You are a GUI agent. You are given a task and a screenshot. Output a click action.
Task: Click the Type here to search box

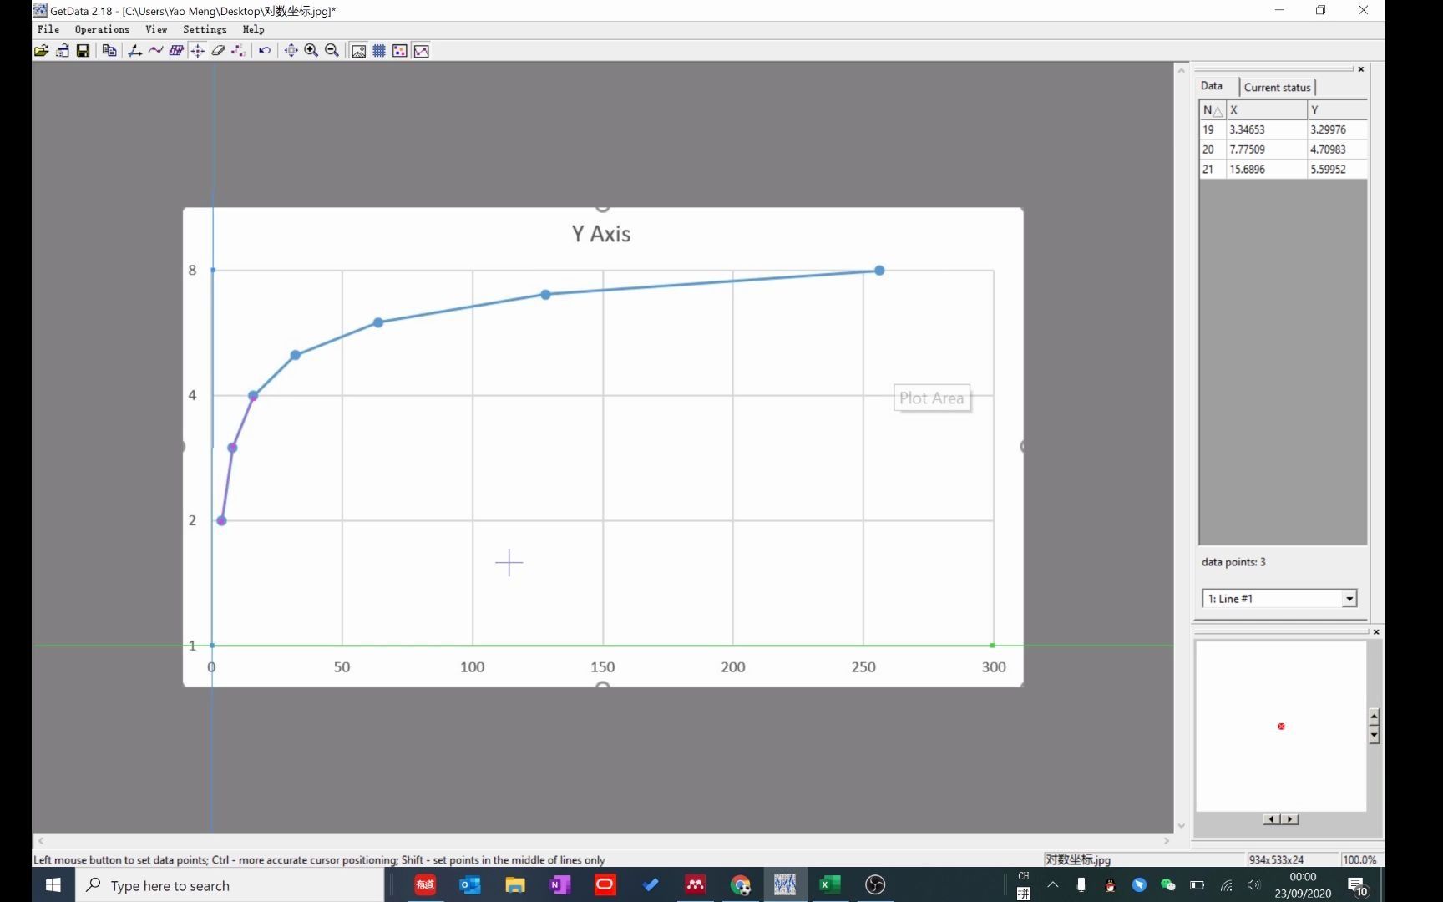(230, 885)
